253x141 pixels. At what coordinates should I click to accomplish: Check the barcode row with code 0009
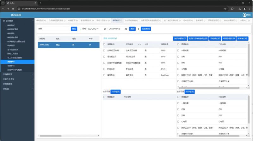click(x=104, y=50)
